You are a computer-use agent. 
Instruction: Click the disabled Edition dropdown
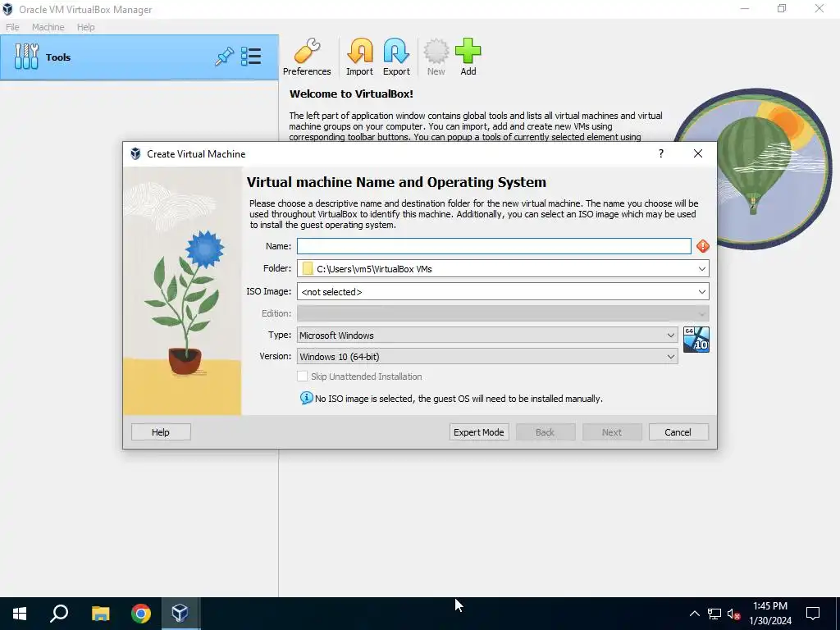coord(503,313)
